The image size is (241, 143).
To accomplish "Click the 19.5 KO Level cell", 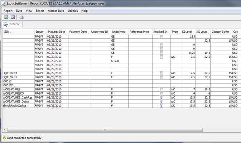I will [203, 53].
